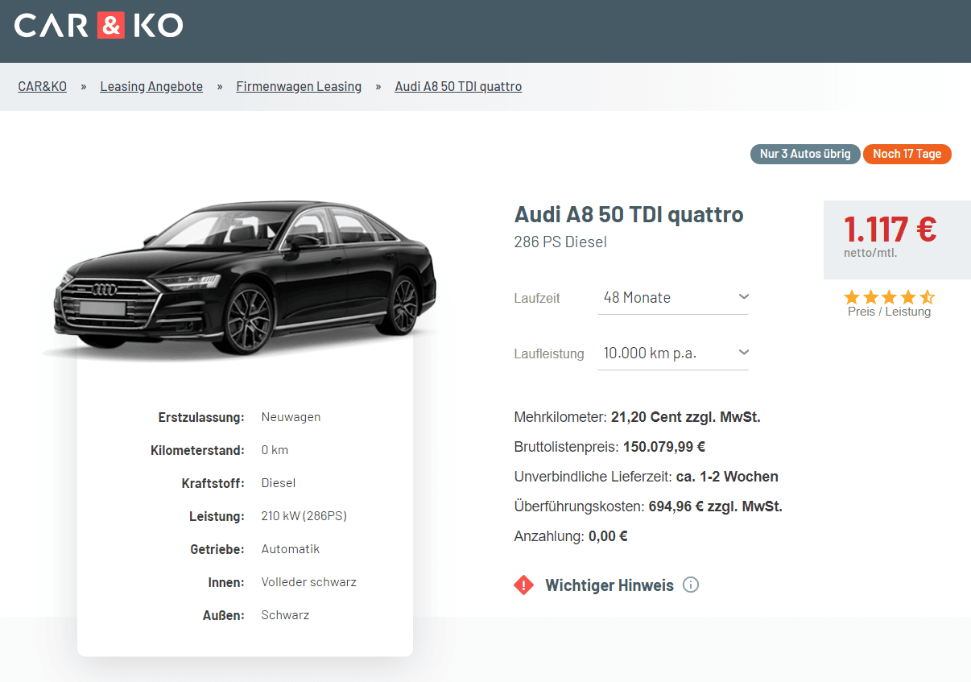Click the Noch 17 Tage badge

(907, 154)
